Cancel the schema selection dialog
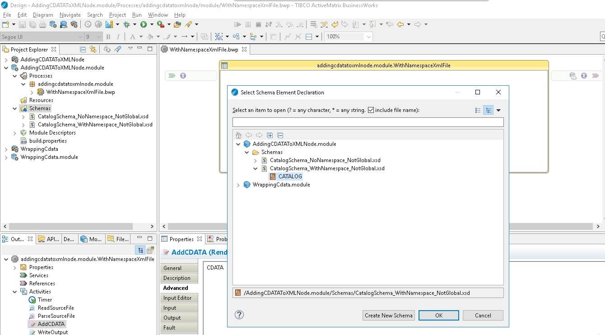This screenshot has width=605, height=335. 483,315
